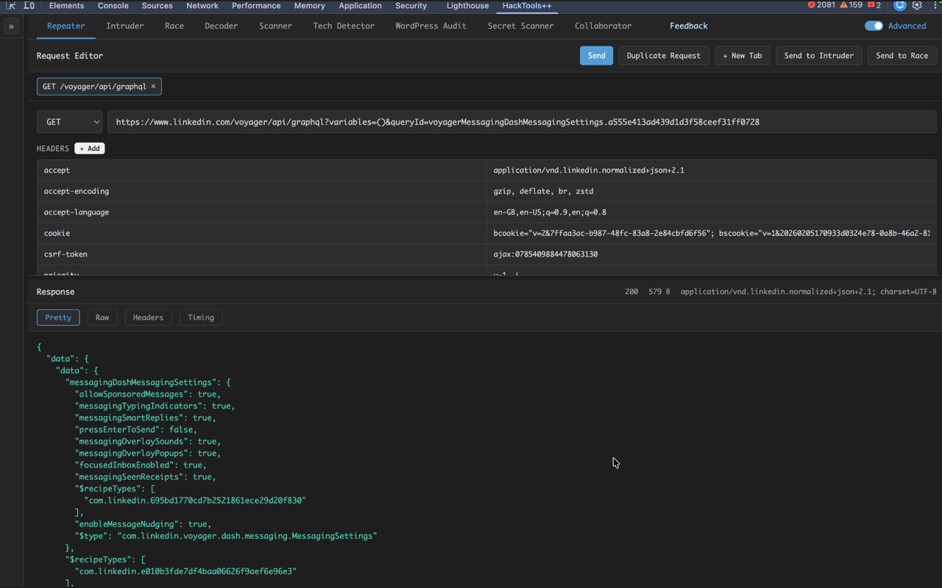Open the Memory panel
This screenshot has height=588, width=942.
click(310, 5)
